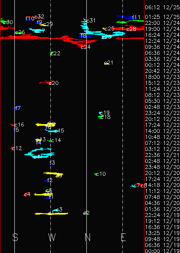Click the c2 green marker
The height and width of the screenshot is (253, 180).
(x=85, y=213)
